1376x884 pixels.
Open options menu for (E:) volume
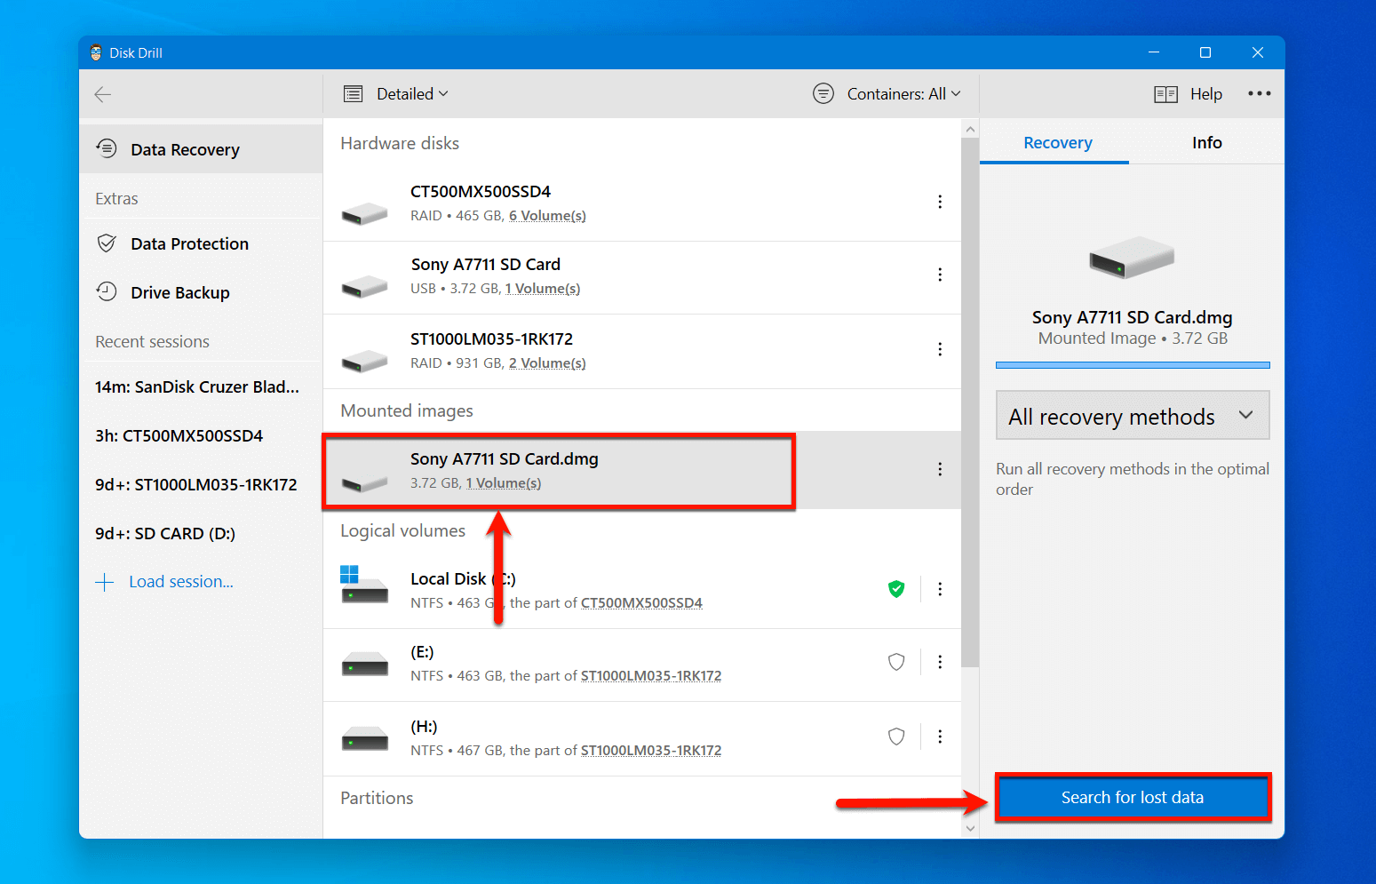[940, 662]
